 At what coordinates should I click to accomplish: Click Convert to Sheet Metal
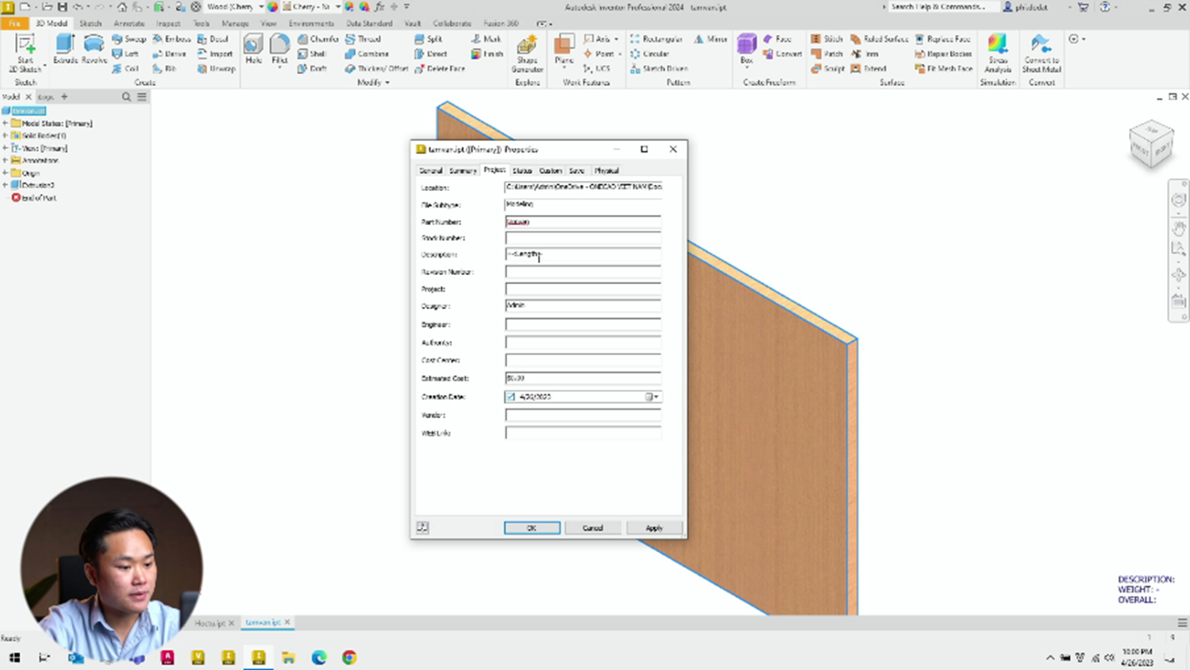coord(1041,53)
